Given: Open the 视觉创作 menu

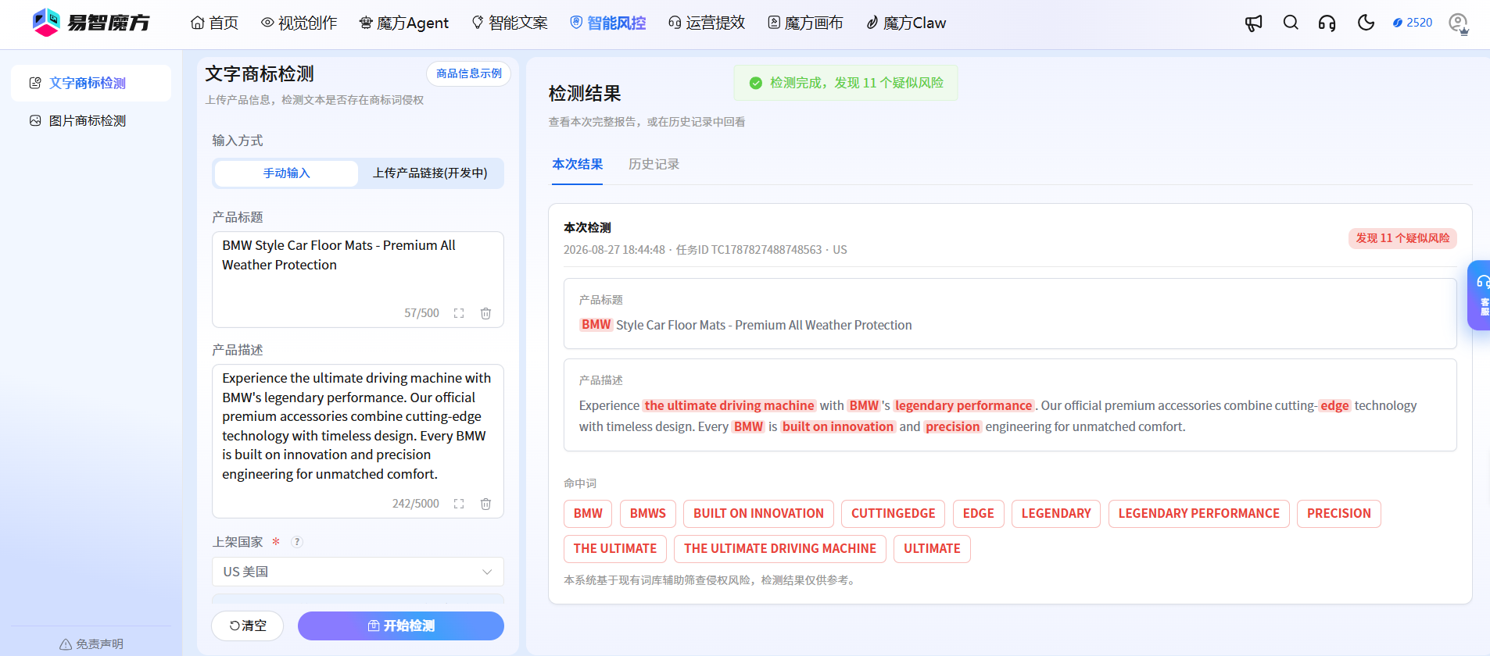Looking at the screenshot, I should click(x=299, y=23).
